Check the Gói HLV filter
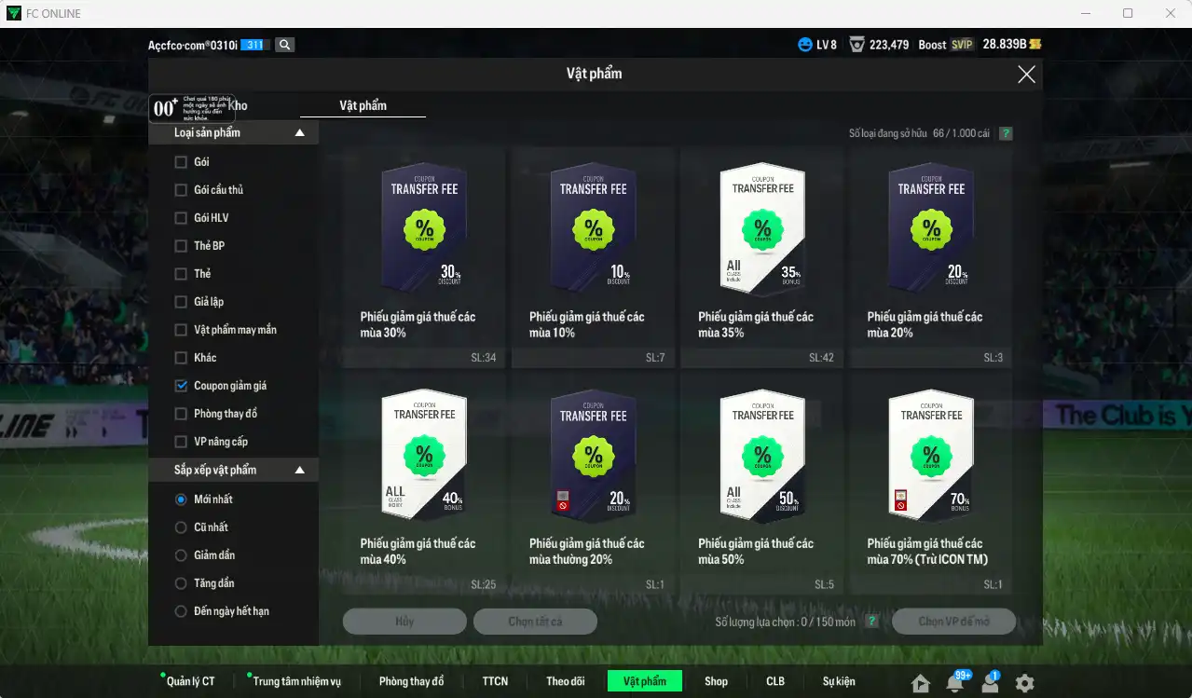 point(181,218)
